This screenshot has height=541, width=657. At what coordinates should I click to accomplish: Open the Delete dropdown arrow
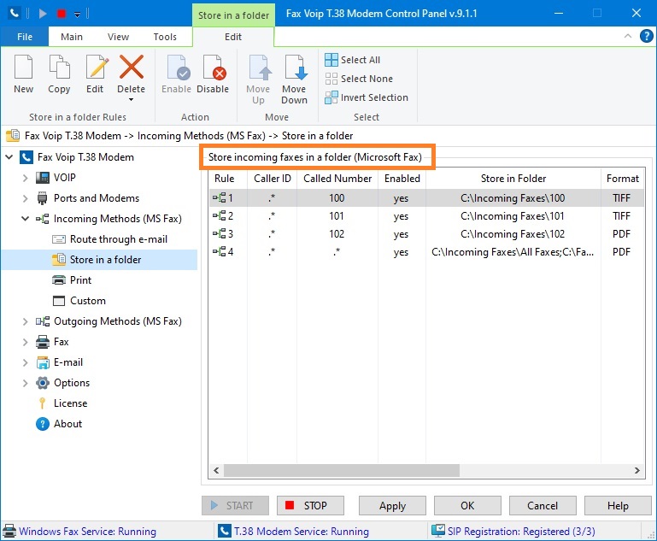(132, 100)
